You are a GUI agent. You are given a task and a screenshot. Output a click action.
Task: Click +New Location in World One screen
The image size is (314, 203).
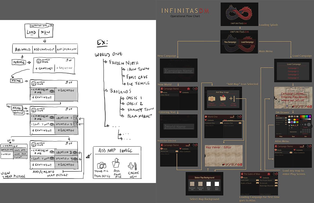[x=229, y=126]
